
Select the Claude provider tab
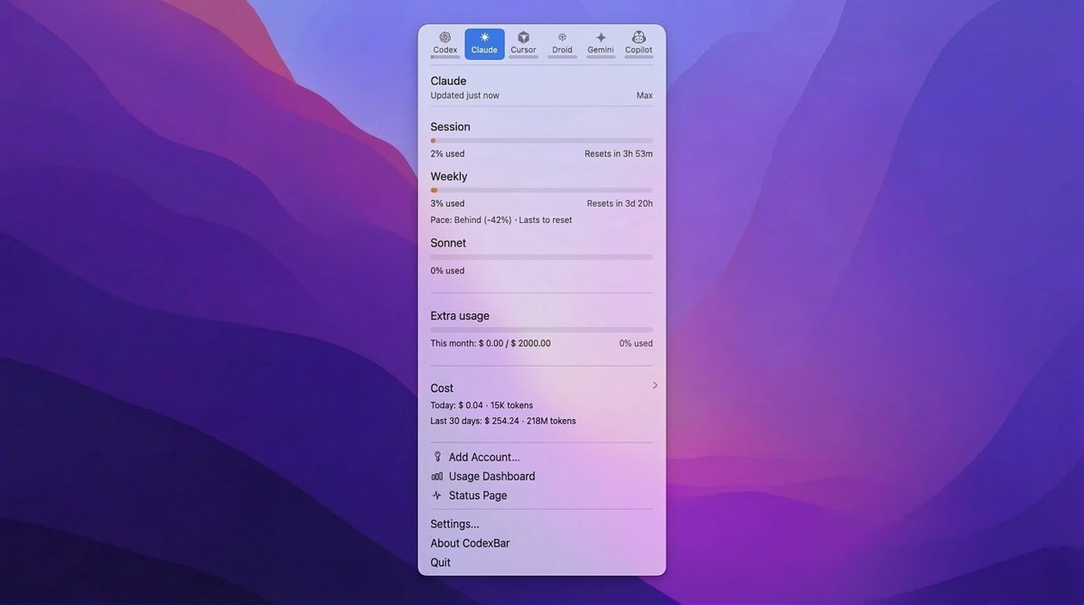coord(484,44)
